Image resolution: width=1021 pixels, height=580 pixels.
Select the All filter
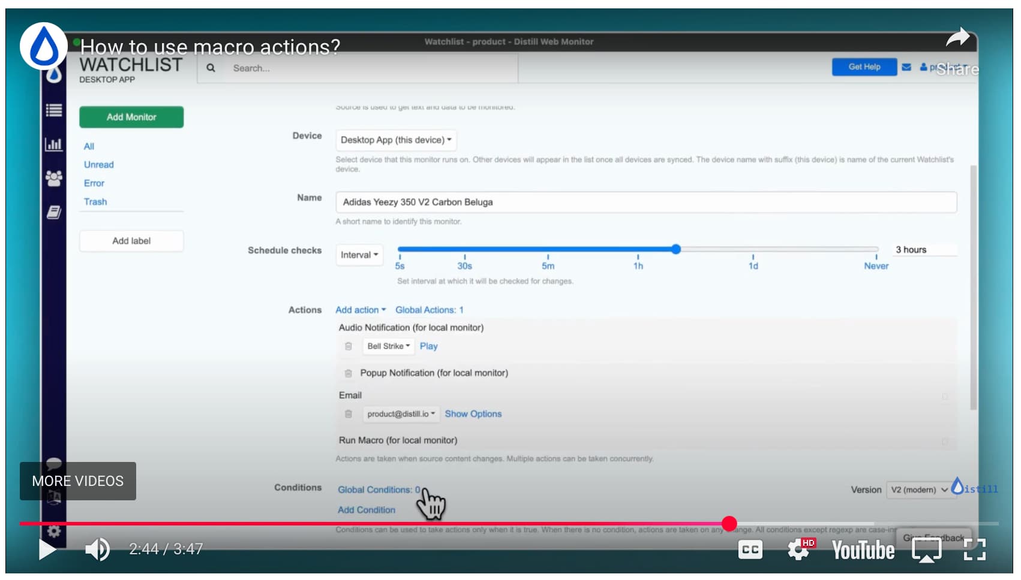(x=89, y=146)
